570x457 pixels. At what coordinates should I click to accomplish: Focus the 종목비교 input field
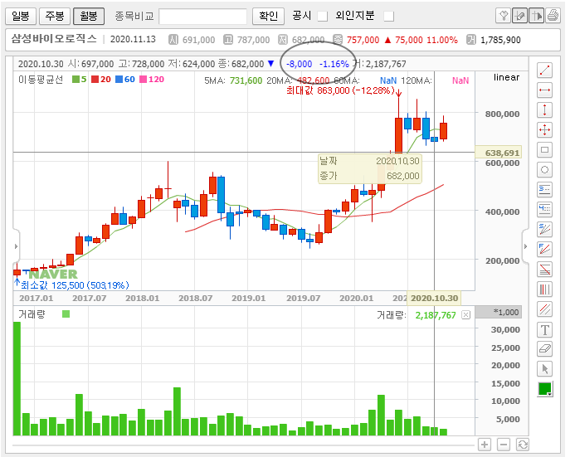(x=202, y=17)
